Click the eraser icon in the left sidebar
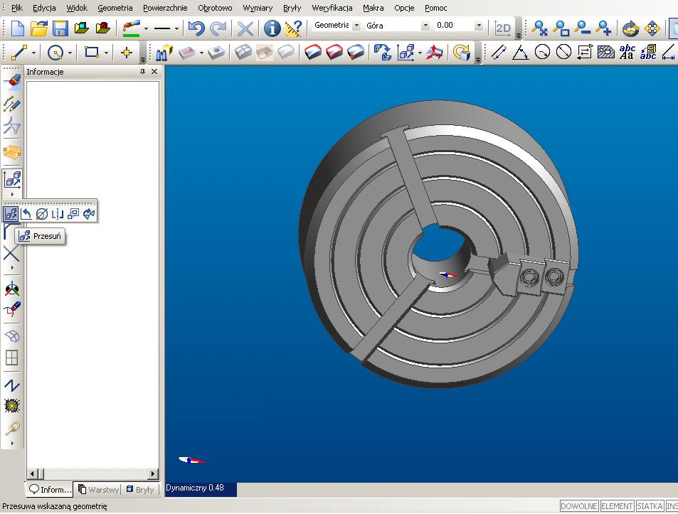This screenshot has width=678, height=514. pos(12,81)
